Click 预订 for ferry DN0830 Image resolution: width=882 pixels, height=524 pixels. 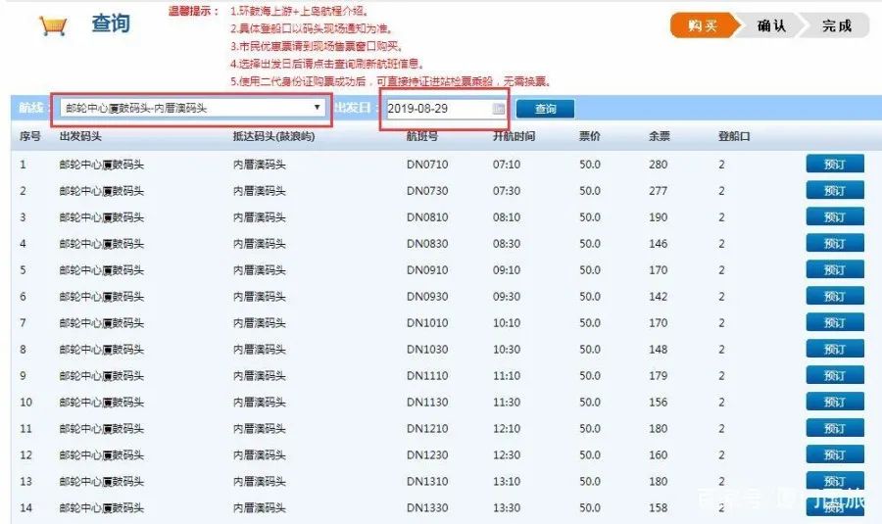pos(834,244)
